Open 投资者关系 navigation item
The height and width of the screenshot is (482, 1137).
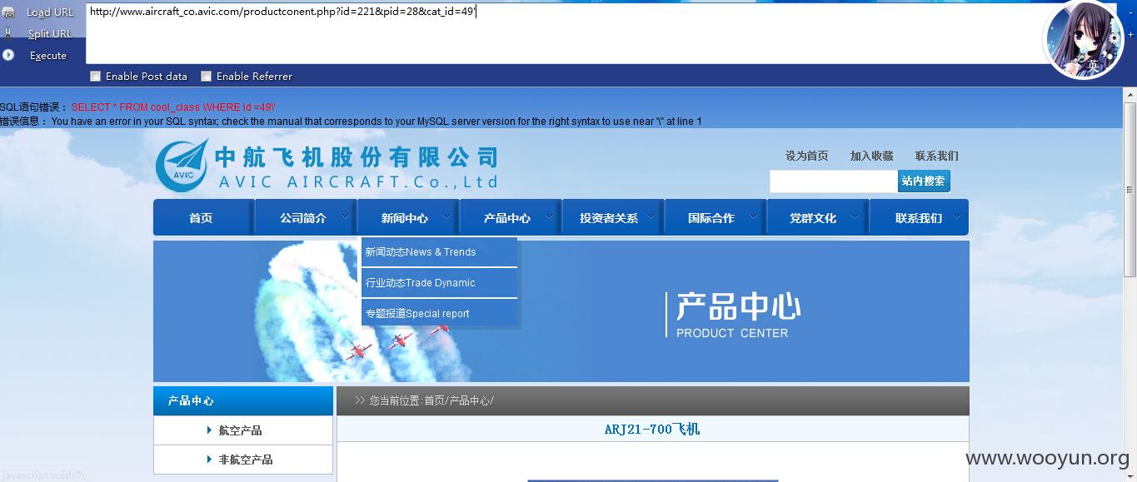point(609,218)
